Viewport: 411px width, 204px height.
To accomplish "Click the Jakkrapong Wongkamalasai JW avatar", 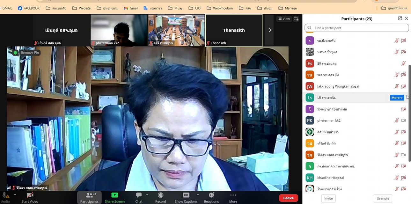I will coord(310,86).
